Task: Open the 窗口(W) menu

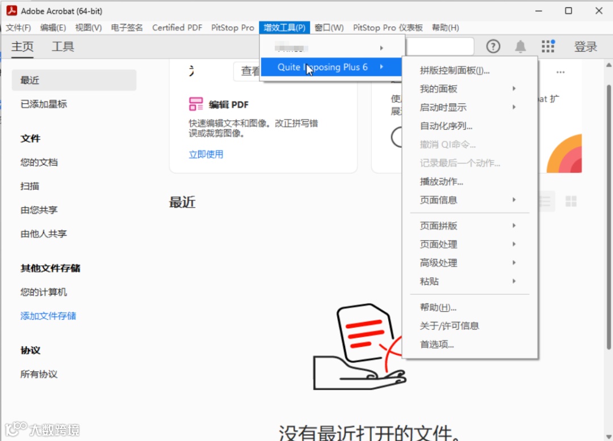Action: point(329,28)
